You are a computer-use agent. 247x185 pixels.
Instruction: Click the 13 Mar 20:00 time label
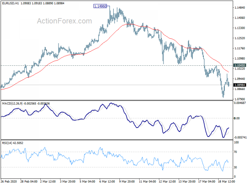[187, 181]
